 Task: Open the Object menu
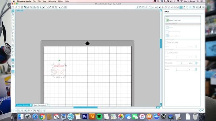[61, 1]
